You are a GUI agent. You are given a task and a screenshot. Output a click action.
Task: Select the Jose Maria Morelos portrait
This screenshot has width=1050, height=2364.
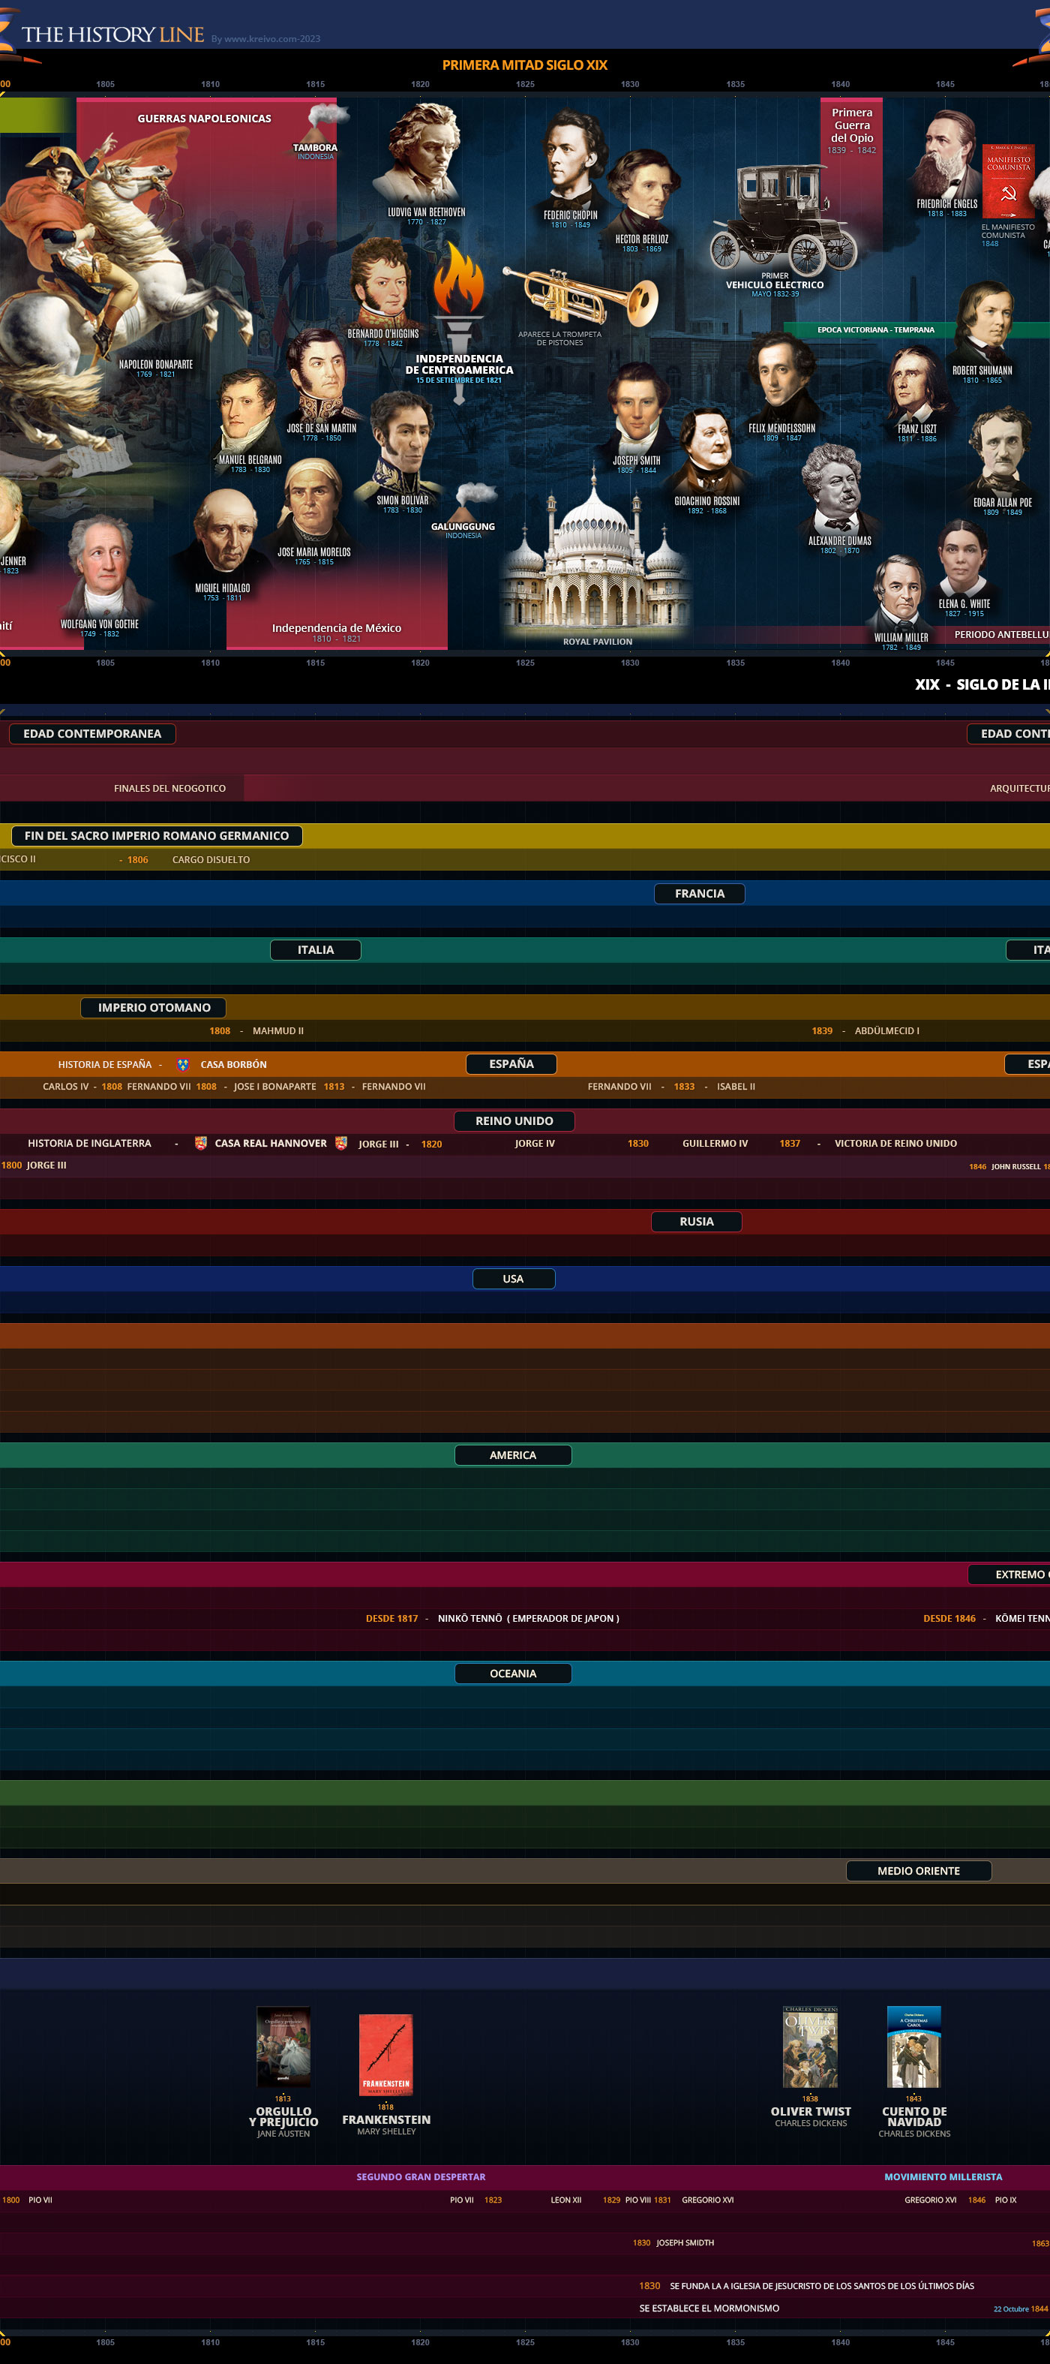(x=313, y=503)
